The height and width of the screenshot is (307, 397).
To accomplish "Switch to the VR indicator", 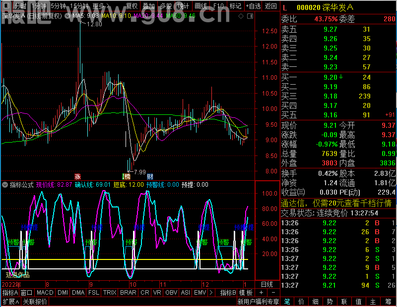I will click(157, 293).
